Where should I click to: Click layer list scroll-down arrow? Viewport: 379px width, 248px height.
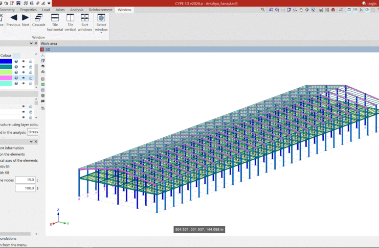click(x=36, y=87)
